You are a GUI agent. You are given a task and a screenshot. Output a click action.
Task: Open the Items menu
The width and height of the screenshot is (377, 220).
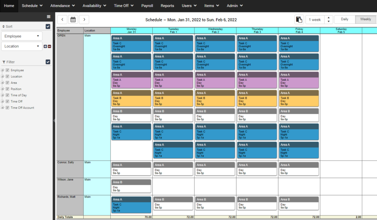[212, 6]
